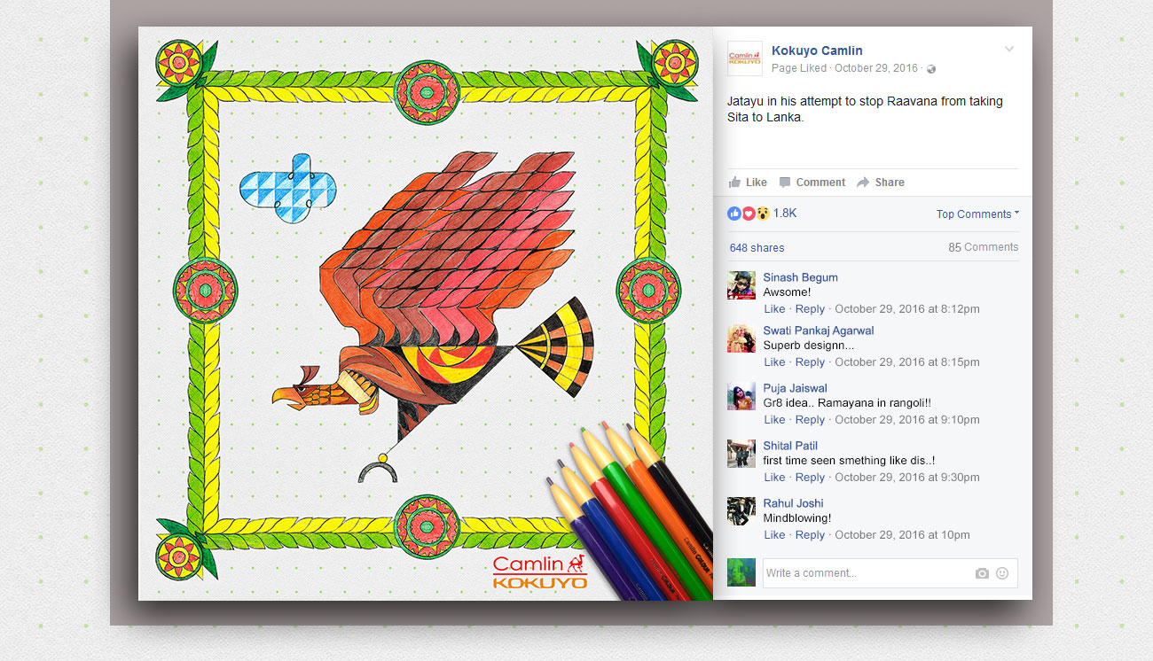Open Puja Jaiswal's profile name
Image resolution: width=1153 pixels, height=661 pixels.
point(795,388)
